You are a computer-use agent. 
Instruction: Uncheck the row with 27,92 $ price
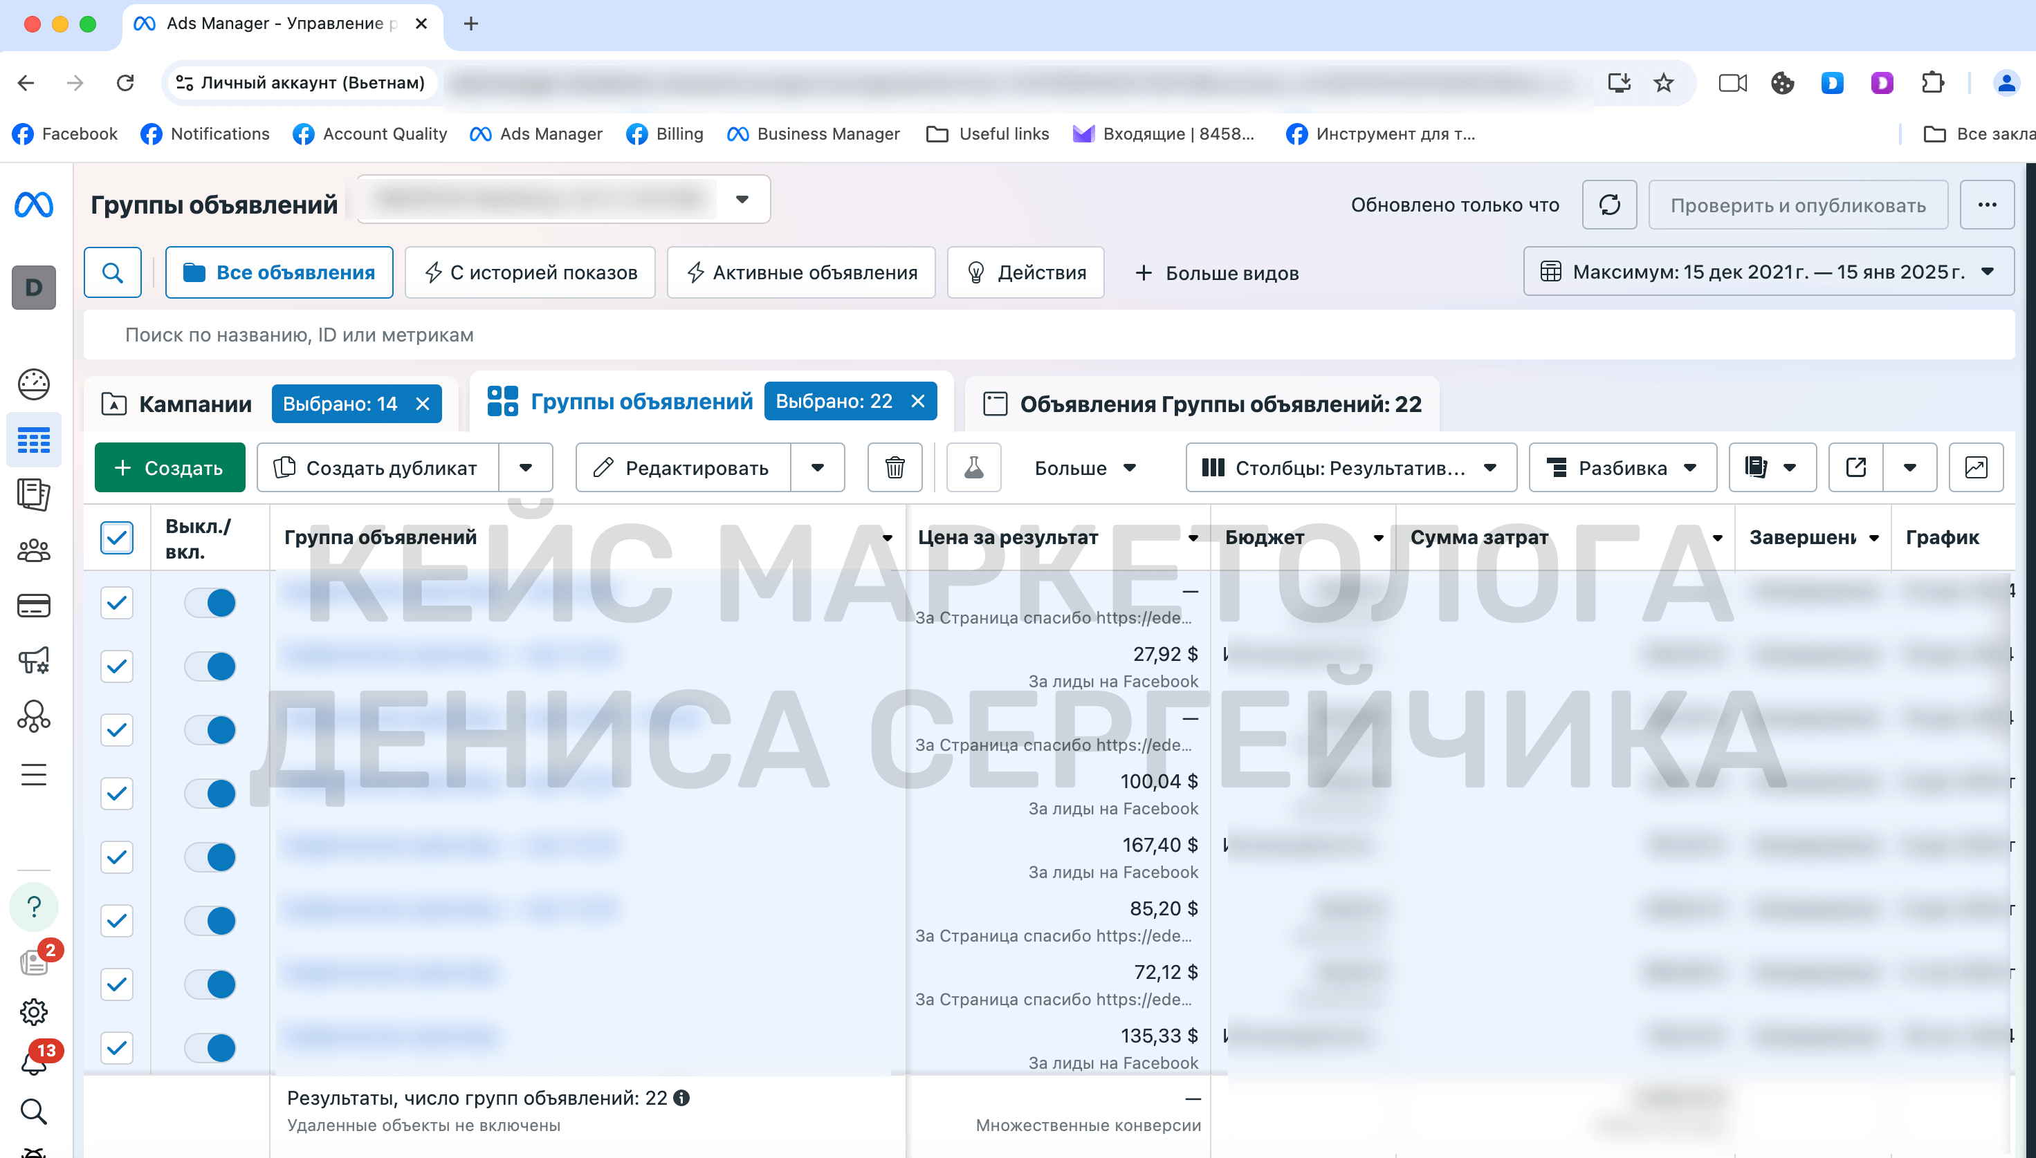tap(117, 666)
